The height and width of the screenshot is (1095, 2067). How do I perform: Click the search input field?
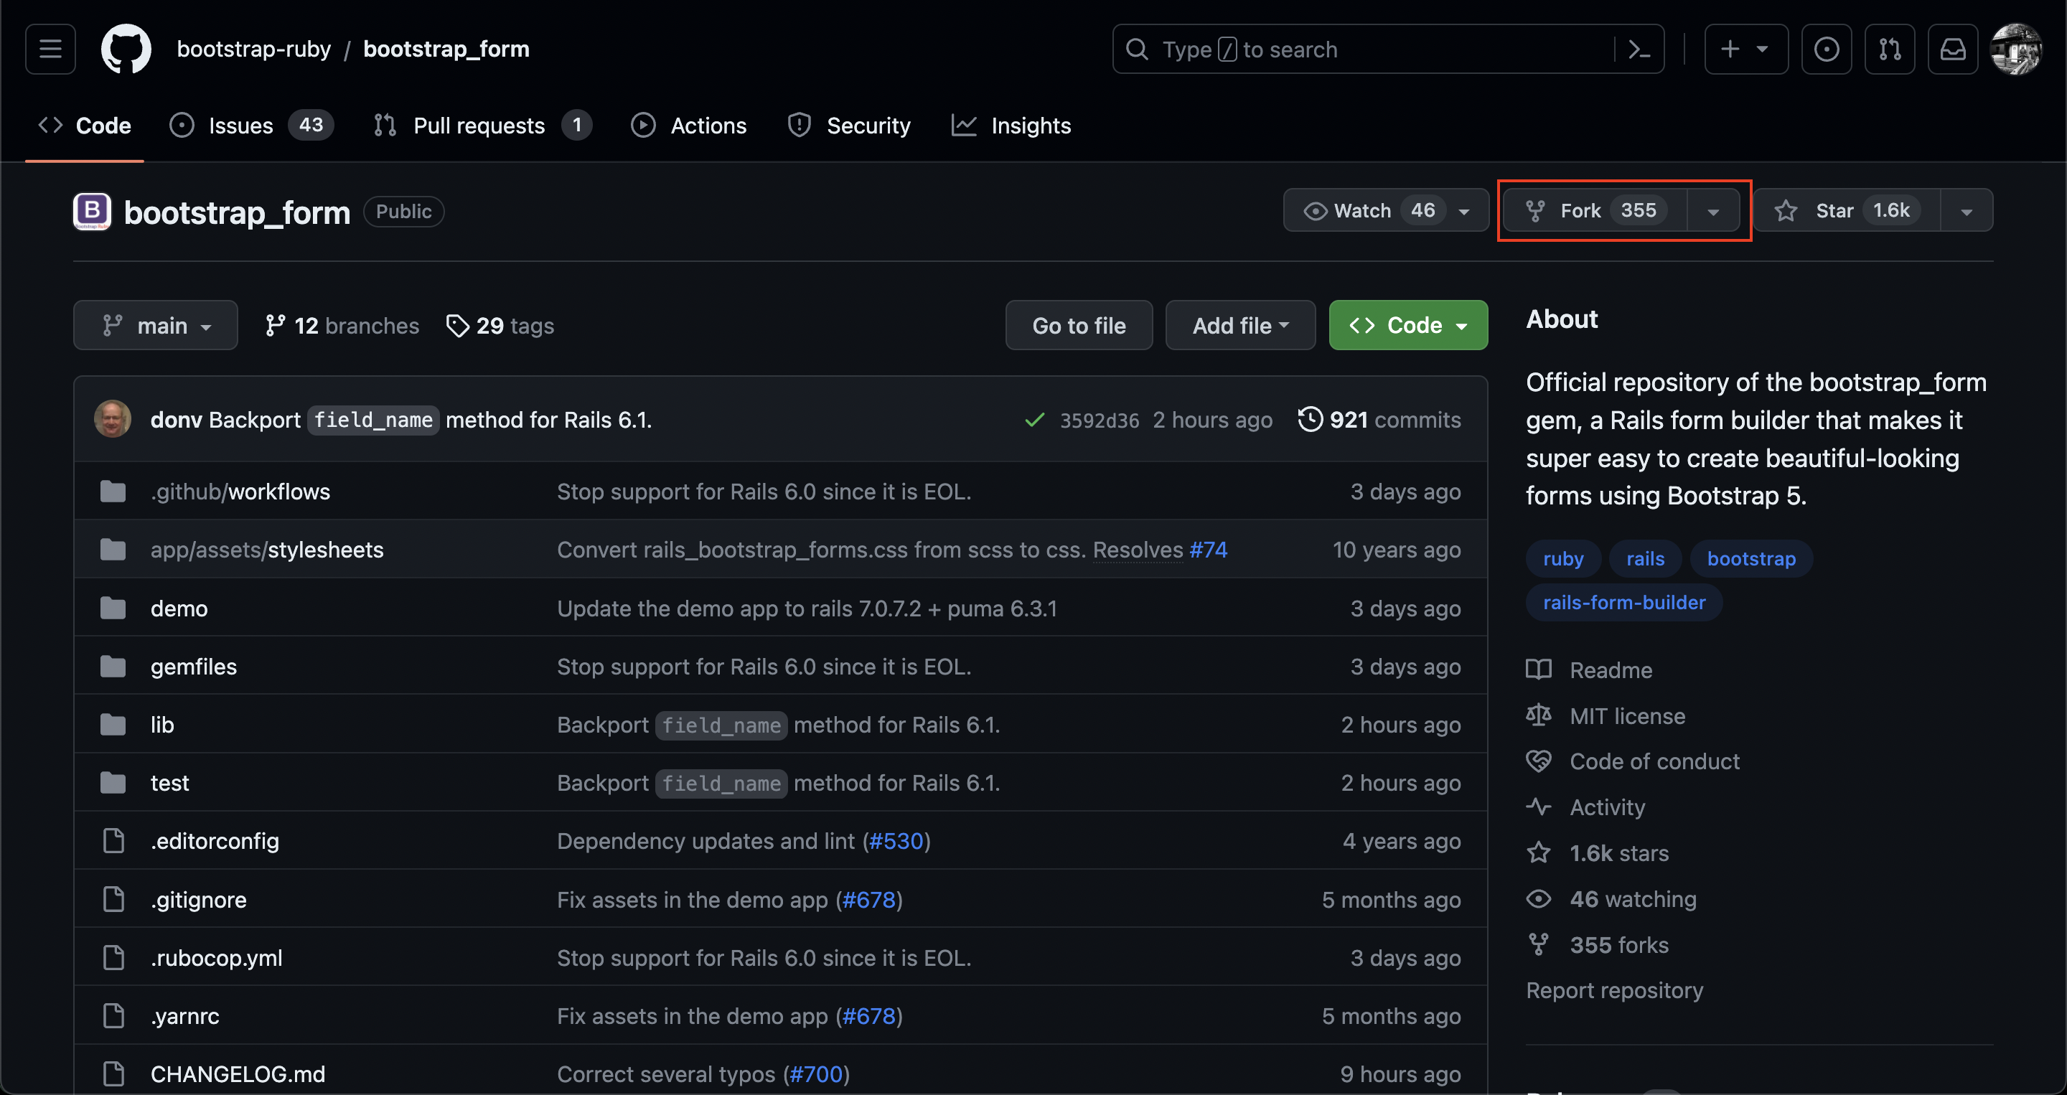coord(1364,50)
